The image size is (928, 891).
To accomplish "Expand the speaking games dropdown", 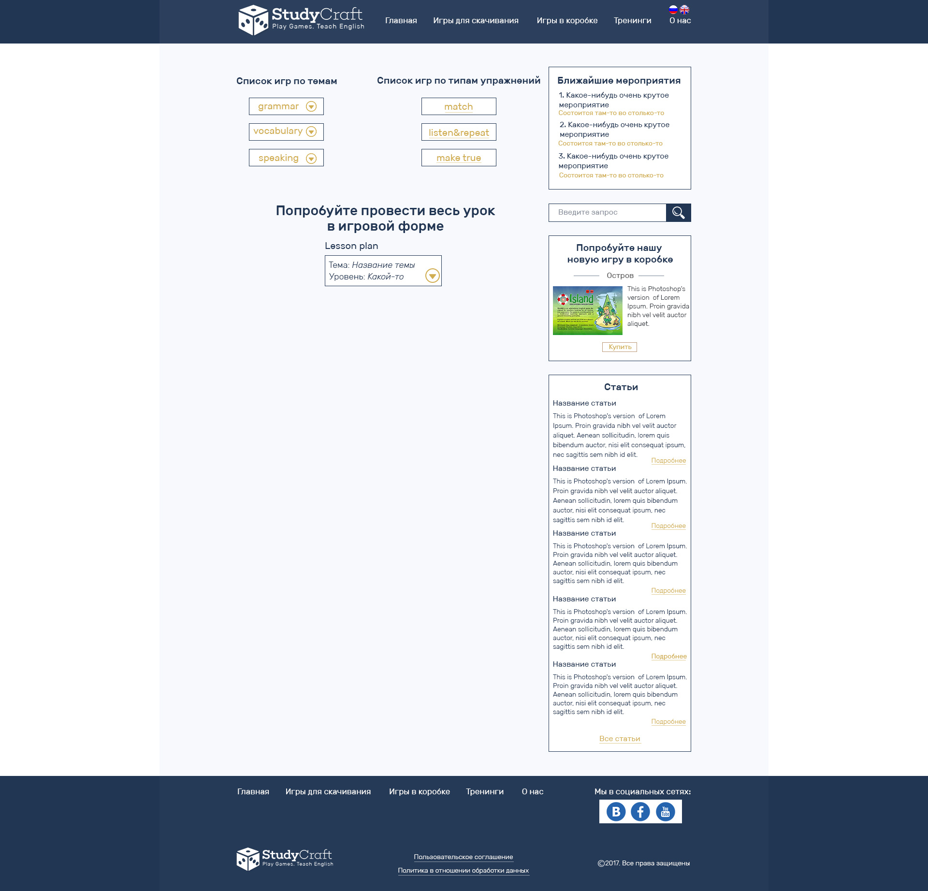I will click(x=286, y=158).
